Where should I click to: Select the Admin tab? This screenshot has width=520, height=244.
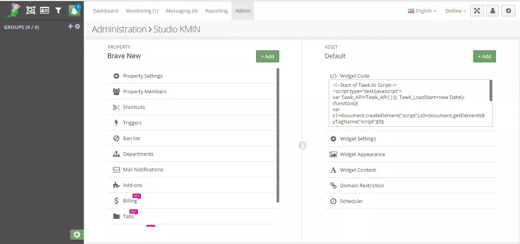pos(243,11)
